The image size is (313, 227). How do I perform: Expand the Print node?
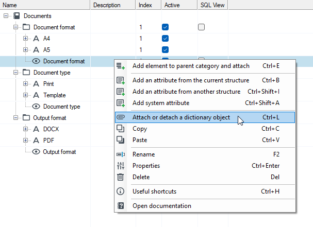tap(25, 84)
